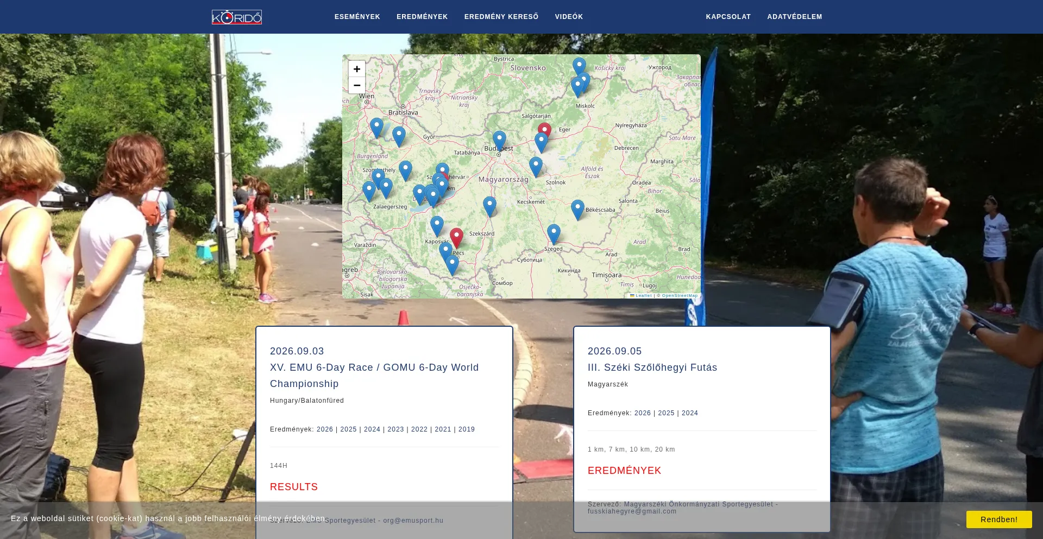Open the VIDEÓK section
The height and width of the screenshot is (539, 1043).
coord(569,17)
